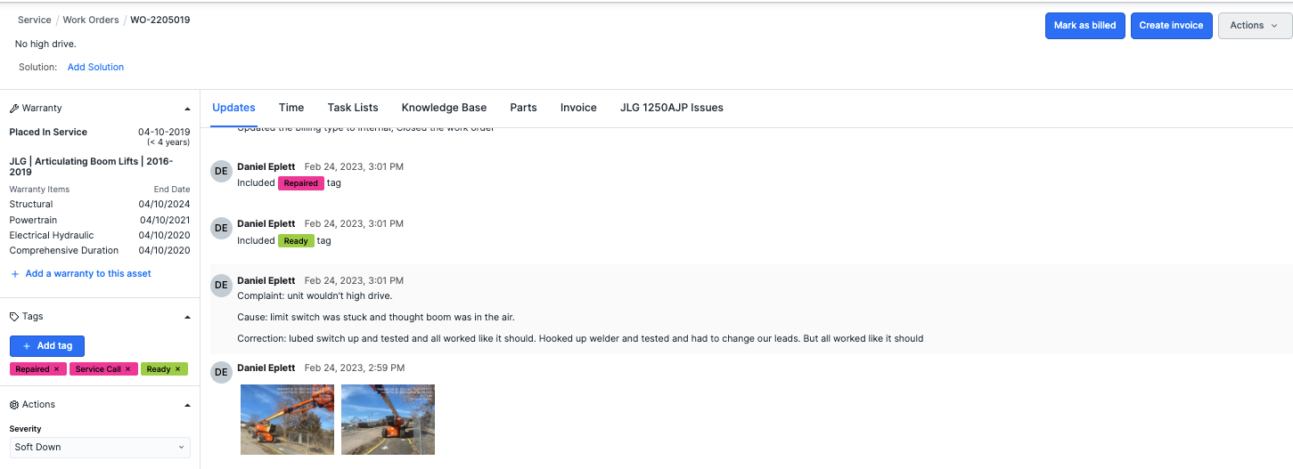This screenshot has width=1293, height=469.
Task: Switch to the Task Lists tab
Action: click(x=353, y=108)
